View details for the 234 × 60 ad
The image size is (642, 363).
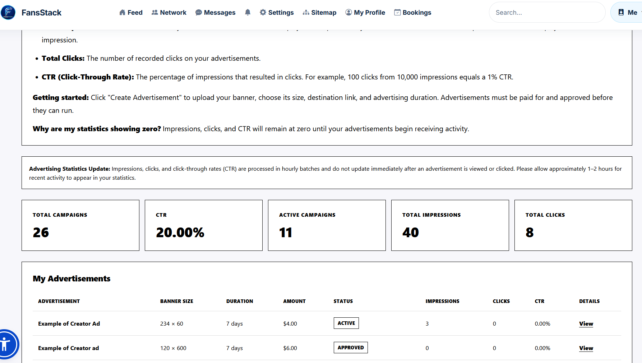click(586, 324)
